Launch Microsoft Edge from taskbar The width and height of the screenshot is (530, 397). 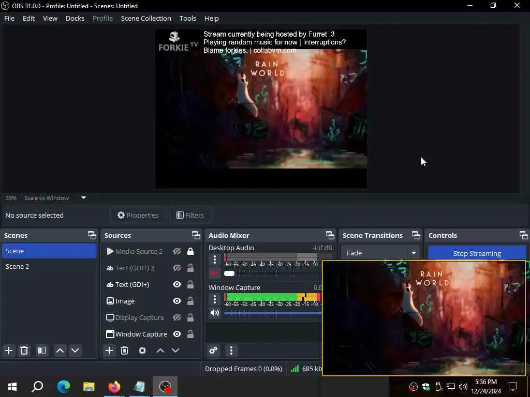coord(63,387)
